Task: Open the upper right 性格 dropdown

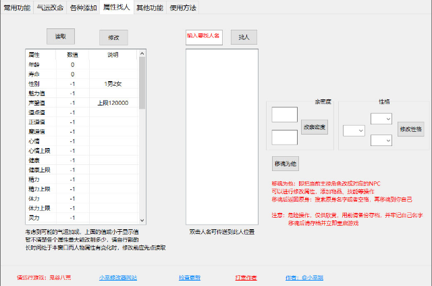Action: [381, 118]
